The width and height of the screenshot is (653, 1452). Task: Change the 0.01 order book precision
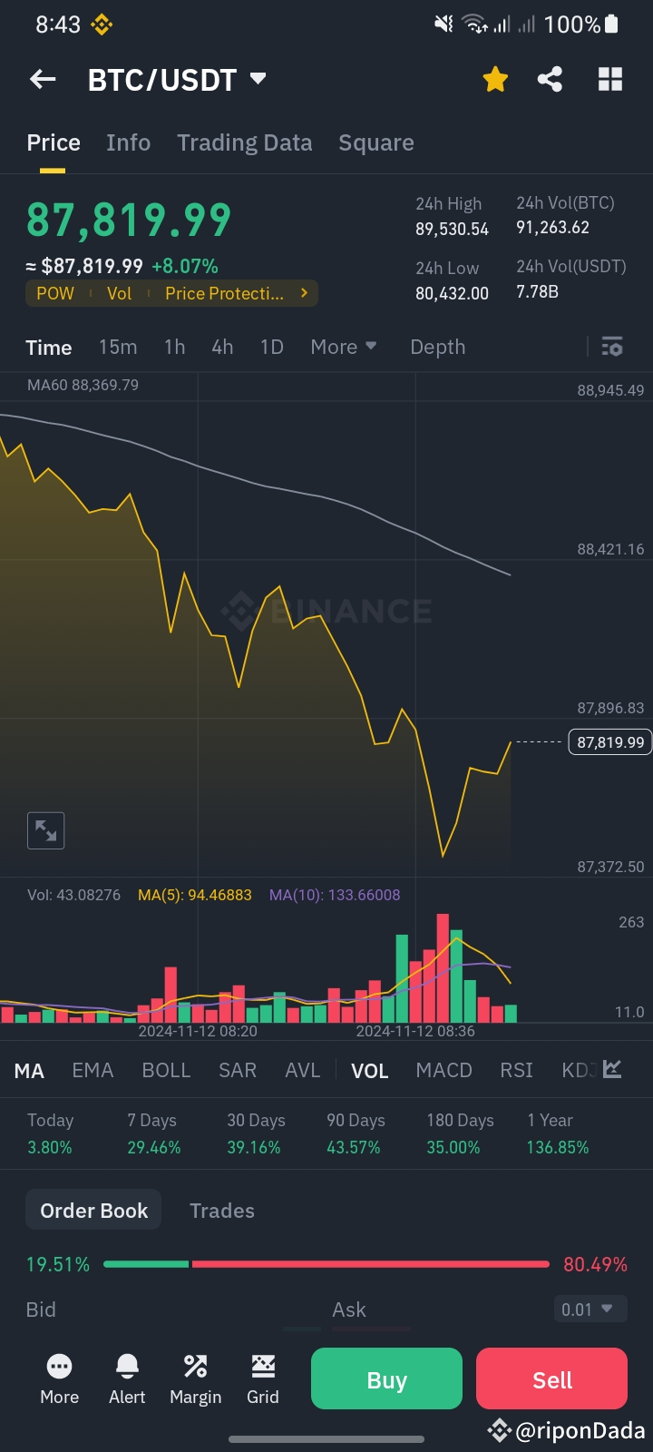pos(588,1310)
